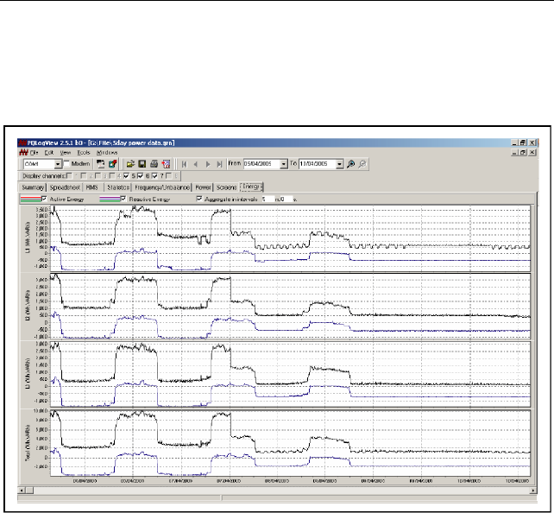The height and width of the screenshot is (513, 554).
Task: Uncheck the Active Energy checkbox
Action: pyautogui.click(x=45, y=198)
